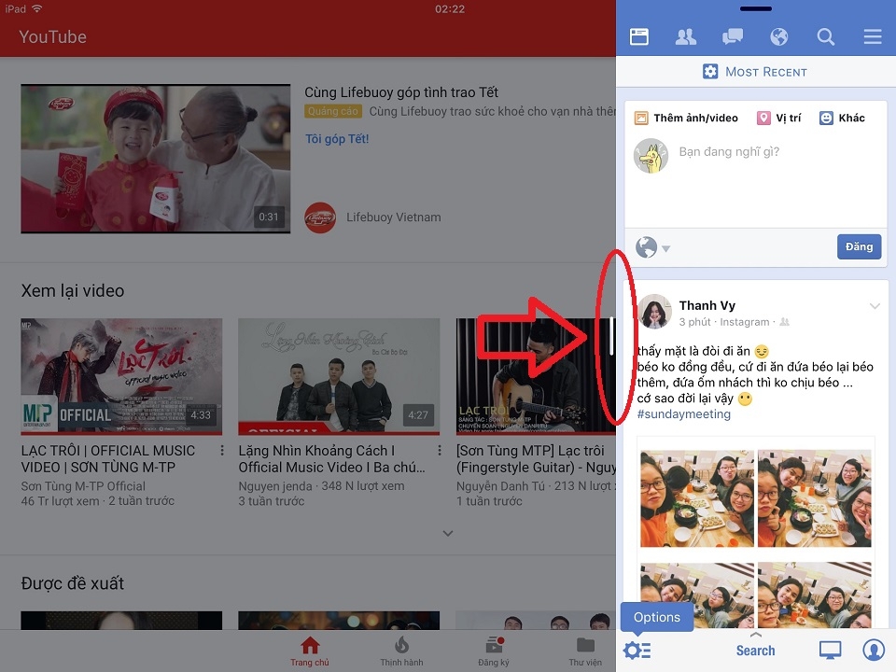Open notifications via the globe icon
Screen dimensions: 896x672
778,36
